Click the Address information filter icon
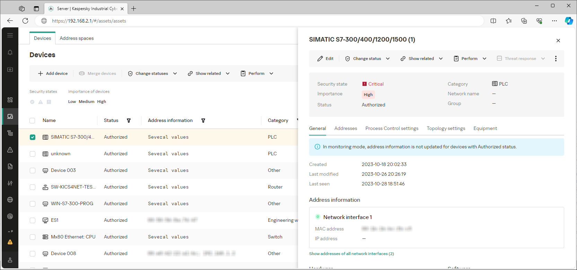 click(x=203, y=121)
